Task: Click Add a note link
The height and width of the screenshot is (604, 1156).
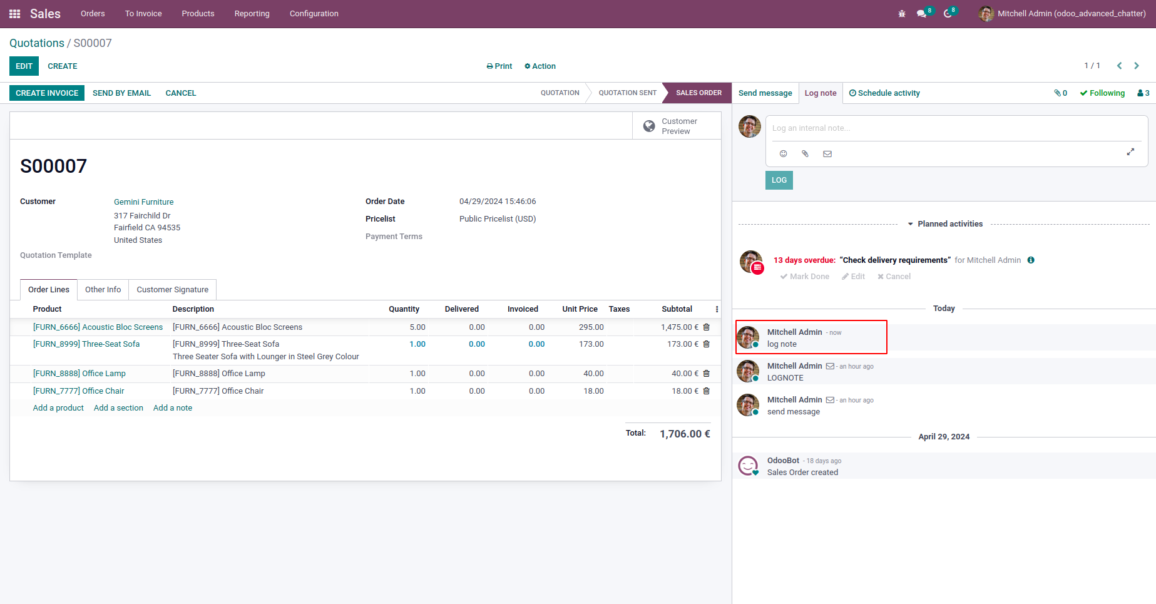Action: click(173, 408)
